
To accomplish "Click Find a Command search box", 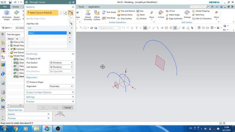I will pos(199,7).
